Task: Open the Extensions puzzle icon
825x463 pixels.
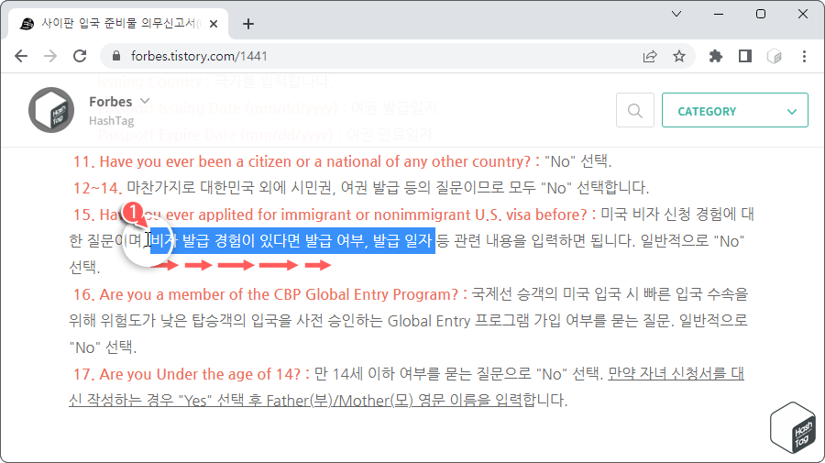Action: tap(716, 56)
